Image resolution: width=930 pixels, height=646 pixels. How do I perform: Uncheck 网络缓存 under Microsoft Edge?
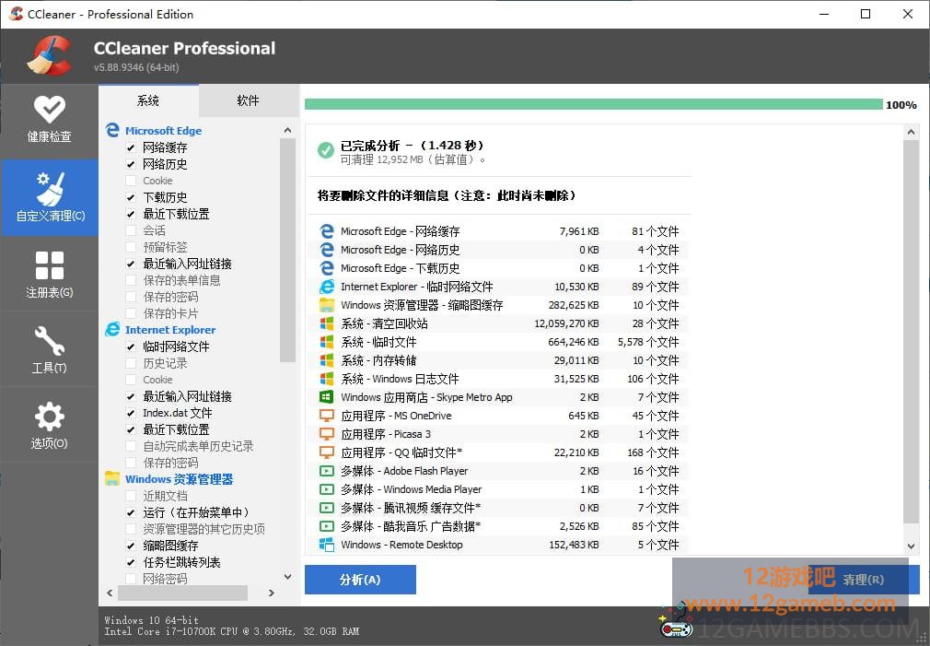pos(131,147)
